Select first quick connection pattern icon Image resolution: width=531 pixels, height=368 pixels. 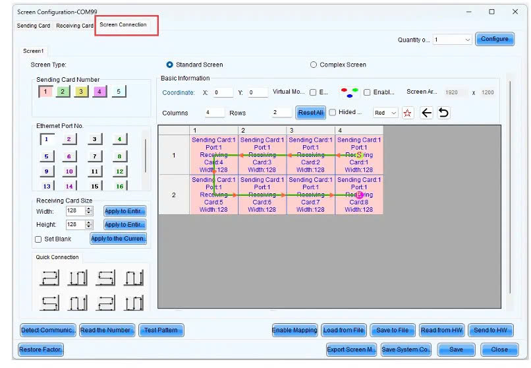(47, 278)
